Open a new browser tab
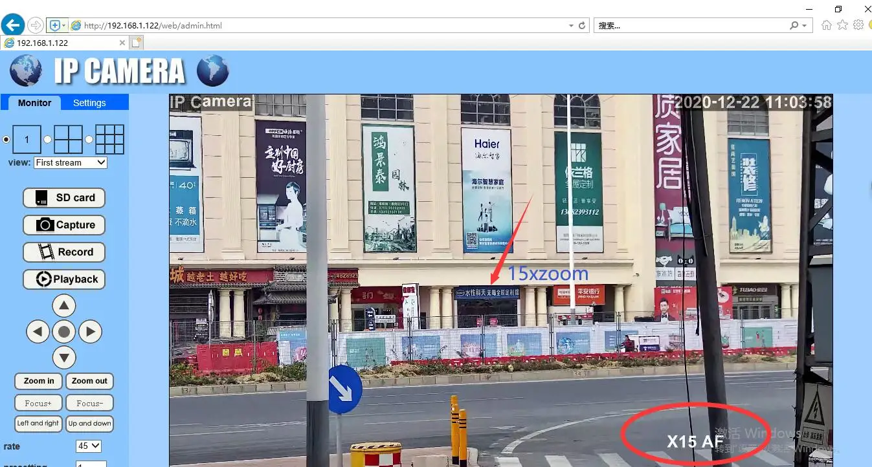Screen dimensions: 872x467 coord(136,43)
